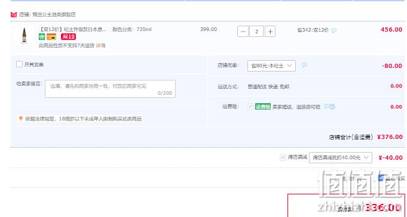Toggle the 运费险 shipping insurance checkbox

[251, 107]
